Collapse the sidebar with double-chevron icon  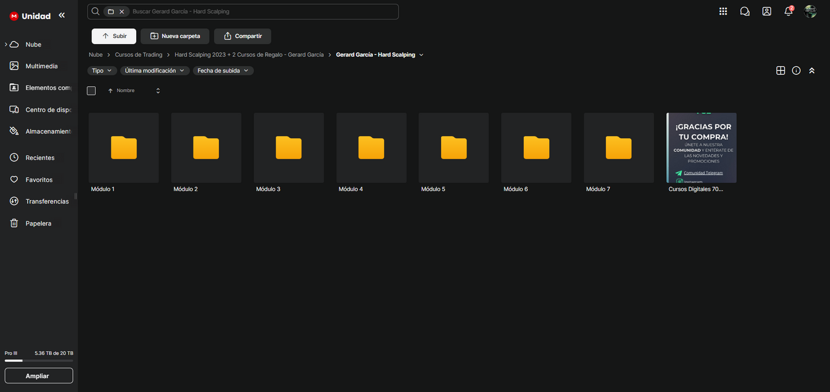[62, 15]
